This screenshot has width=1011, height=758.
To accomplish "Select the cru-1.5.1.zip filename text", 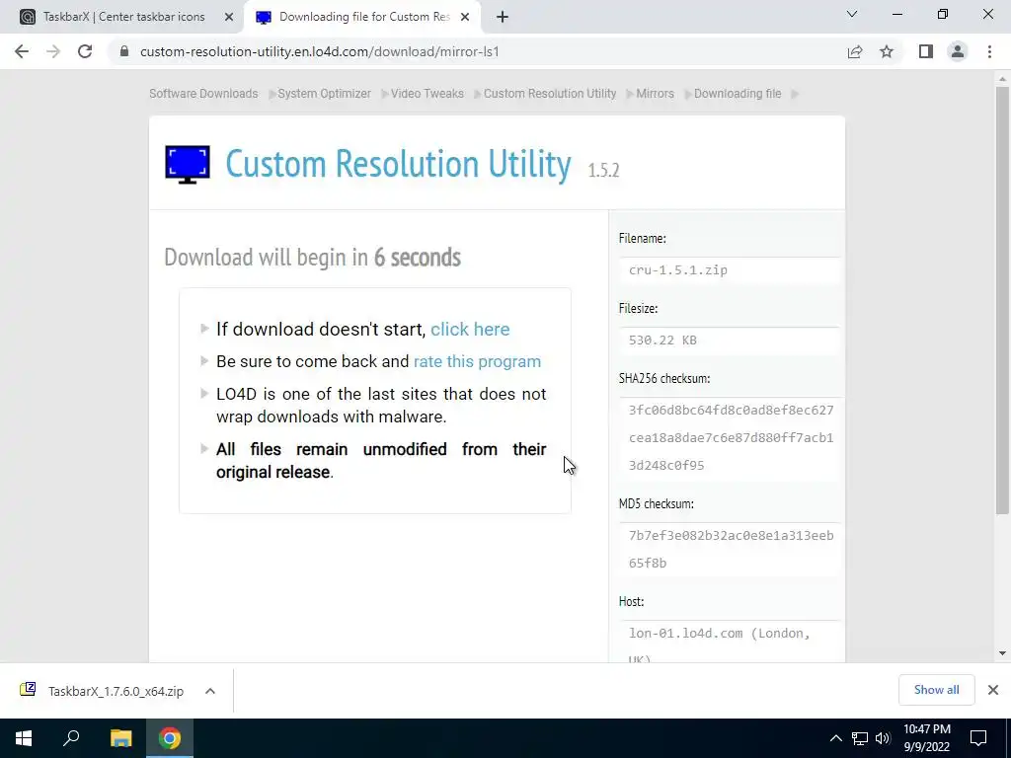I will (678, 270).
